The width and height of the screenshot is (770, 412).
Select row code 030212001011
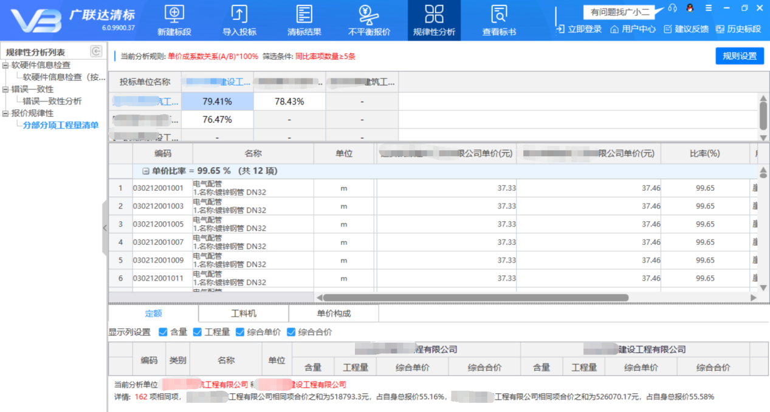click(x=158, y=278)
